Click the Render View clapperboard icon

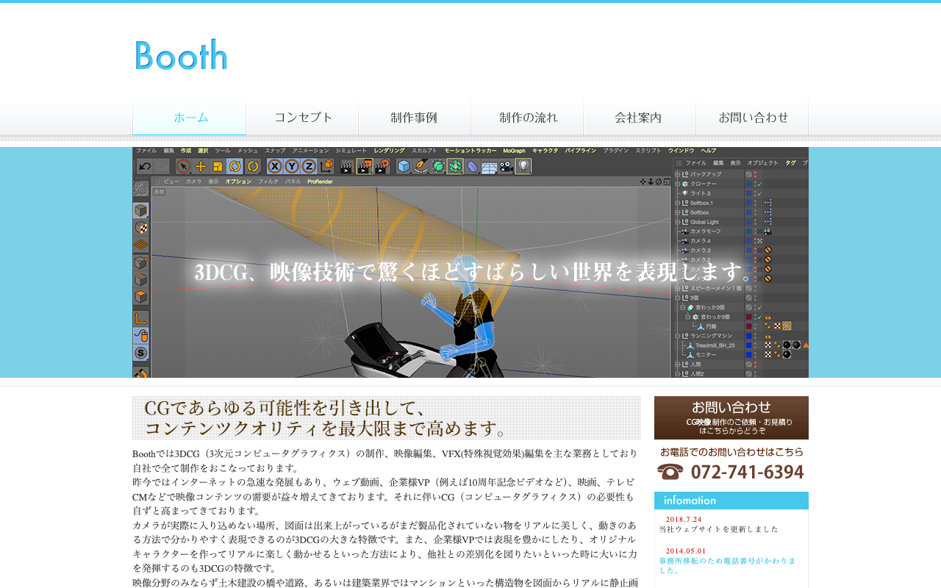tap(347, 166)
